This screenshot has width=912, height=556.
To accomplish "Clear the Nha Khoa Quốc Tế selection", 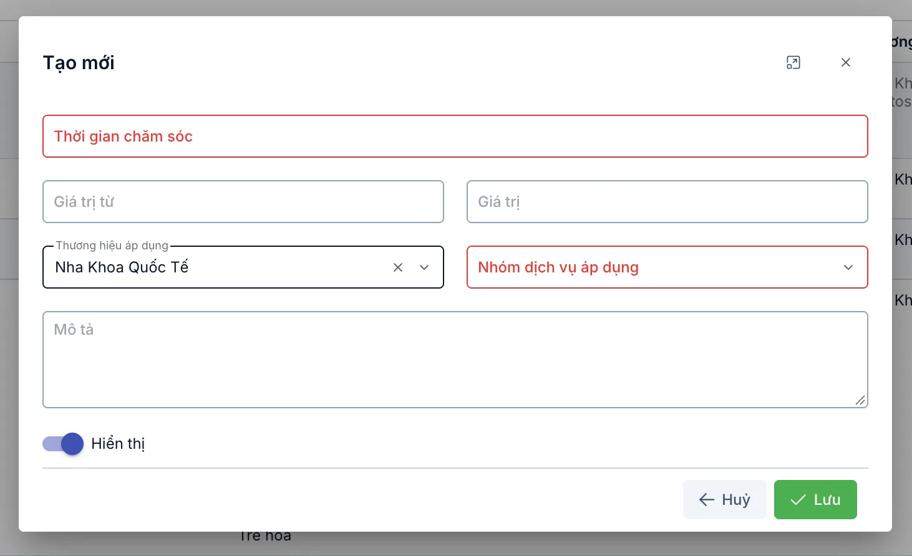I will pos(398,267).
